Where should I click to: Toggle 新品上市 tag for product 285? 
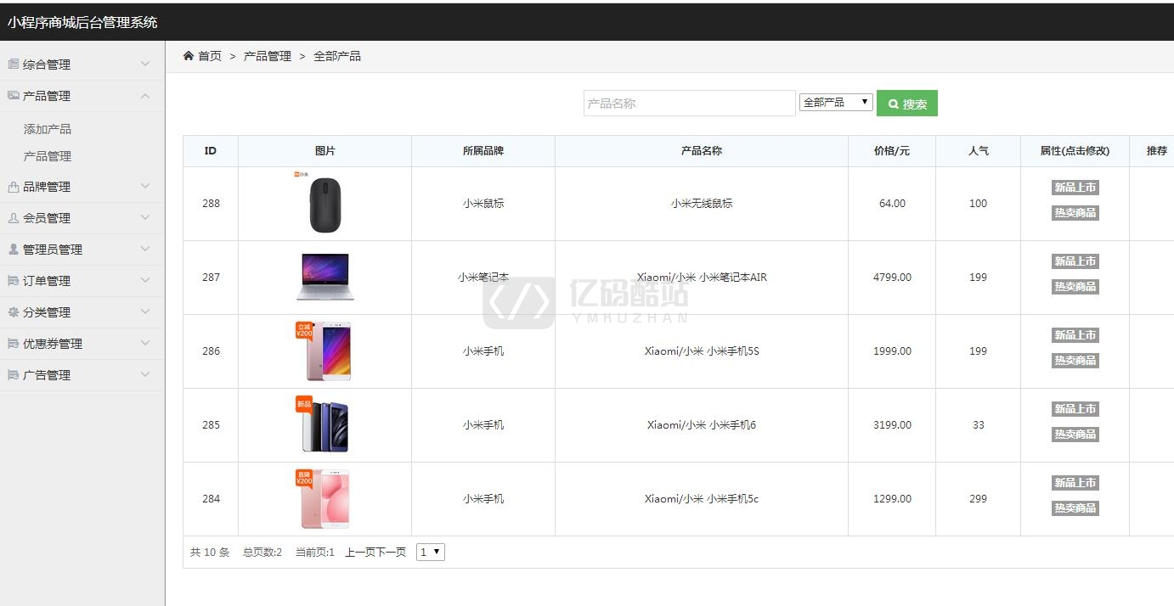(x=1075, y=409)
